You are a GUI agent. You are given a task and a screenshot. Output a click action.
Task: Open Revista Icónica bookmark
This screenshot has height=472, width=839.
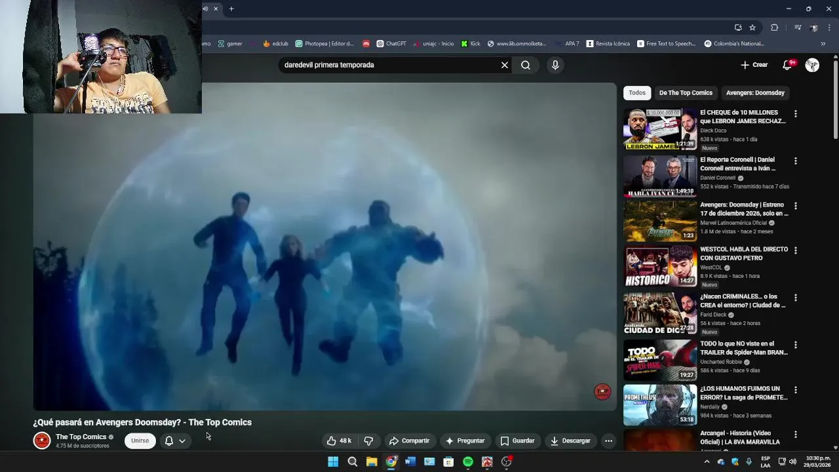pos(608,44)
